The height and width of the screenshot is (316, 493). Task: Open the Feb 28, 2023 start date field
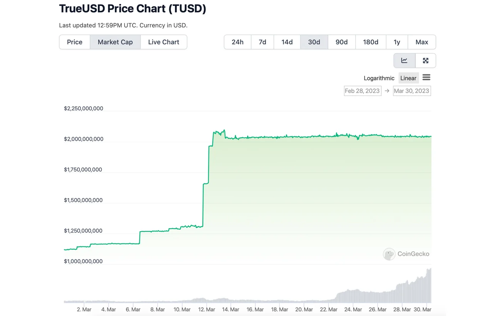362,91
